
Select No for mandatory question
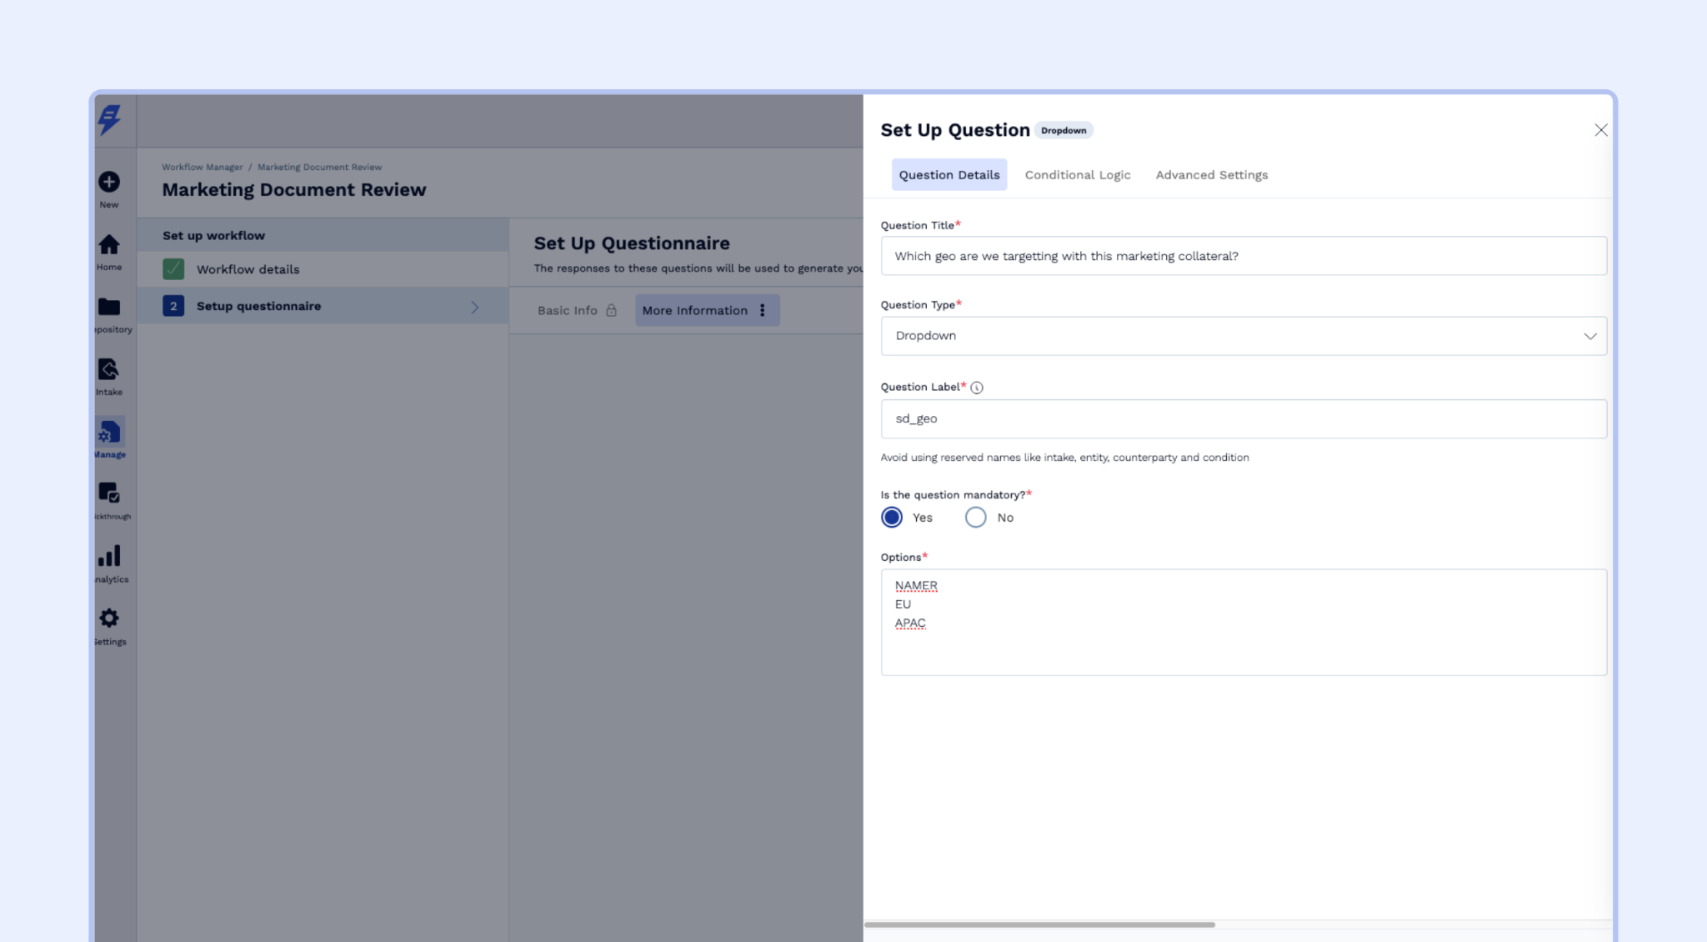coord(975,518)
